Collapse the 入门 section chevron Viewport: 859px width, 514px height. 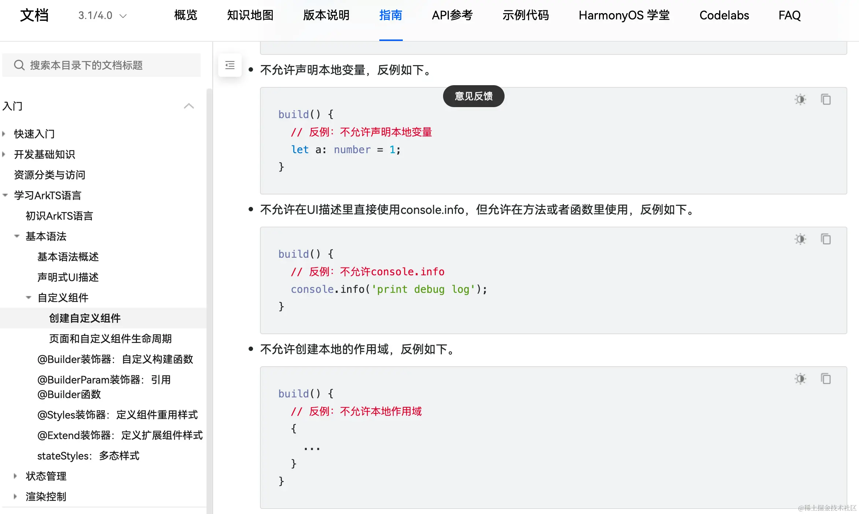tap(189, 106)
